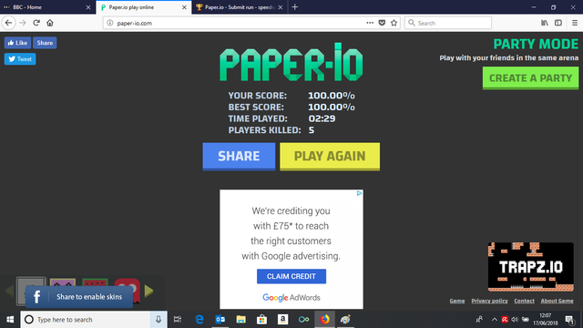Image resolution: width=583 pixels, height=328 pixels.
Task: Open Outlook from taskbar
Action: [220, 320]
